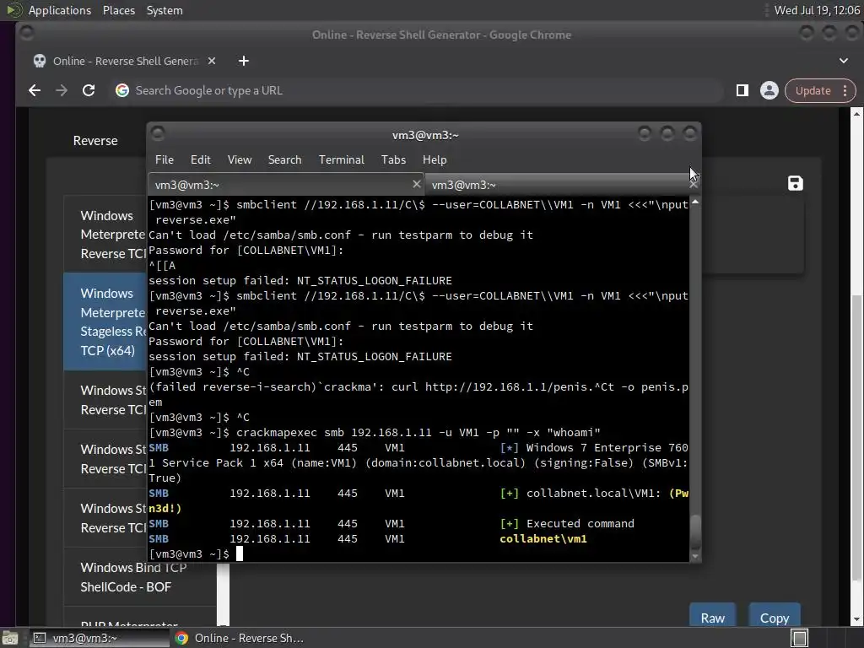Viewport: 864px width, 648px height.
Task: Open the terminal Tabs menu
Action: click(393, 159)
